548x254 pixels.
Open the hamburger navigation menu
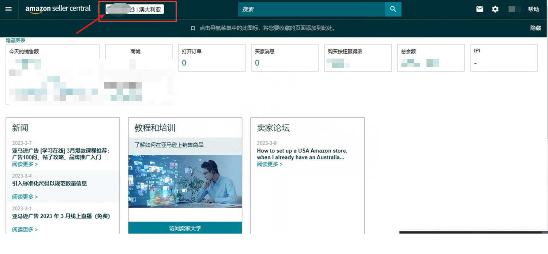(x=8, y=9)
